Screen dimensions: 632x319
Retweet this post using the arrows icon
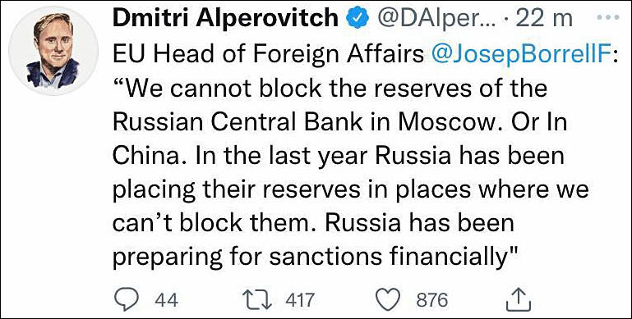point(257,299)
